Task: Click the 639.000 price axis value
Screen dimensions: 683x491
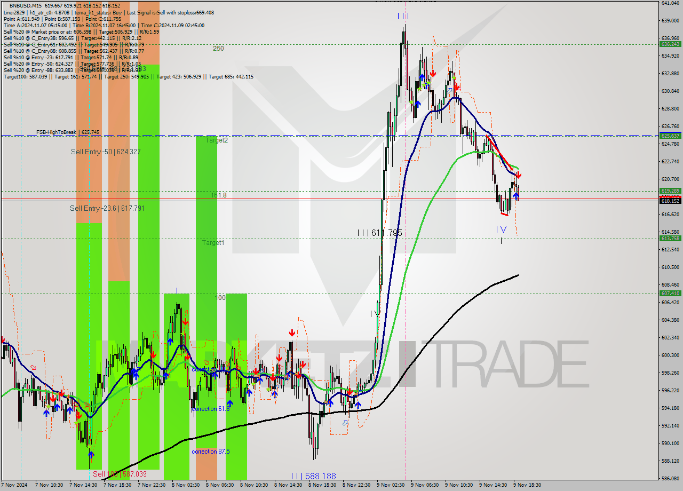Action: 670,21
